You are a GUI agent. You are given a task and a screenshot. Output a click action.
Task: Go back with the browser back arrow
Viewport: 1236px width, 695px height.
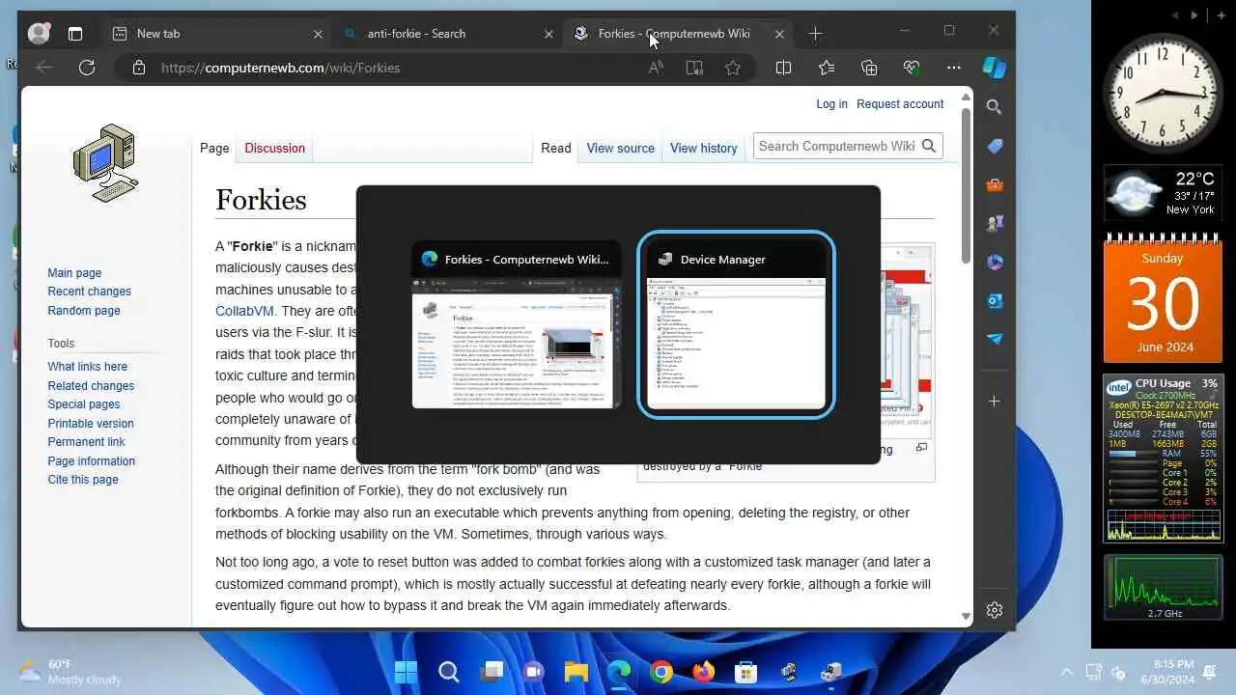[44, 68]
